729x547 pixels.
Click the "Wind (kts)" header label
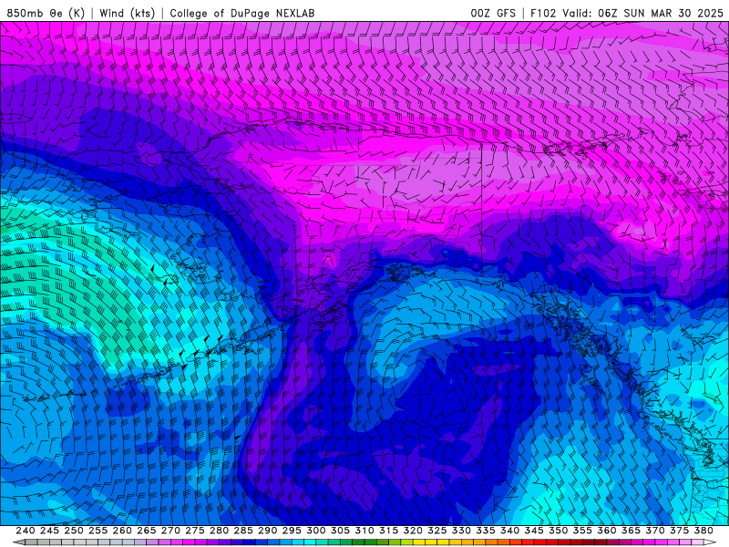click(x=127, y=13)
